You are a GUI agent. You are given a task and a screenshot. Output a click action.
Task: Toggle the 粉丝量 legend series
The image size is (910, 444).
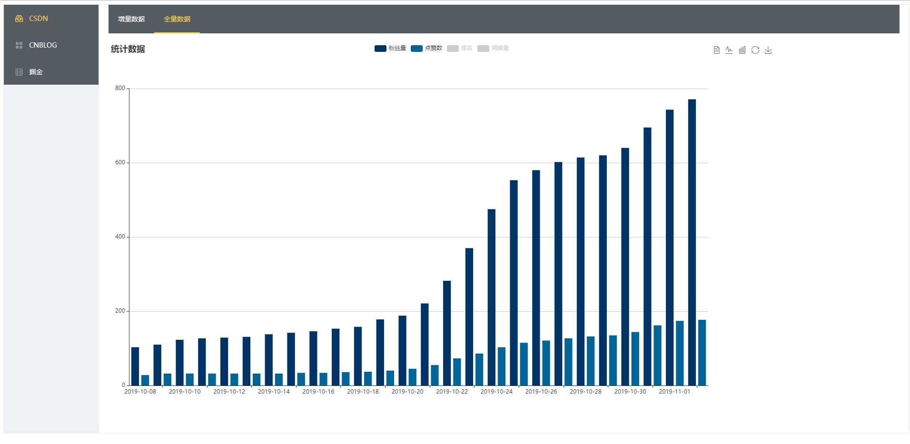[x=390, y=48]
